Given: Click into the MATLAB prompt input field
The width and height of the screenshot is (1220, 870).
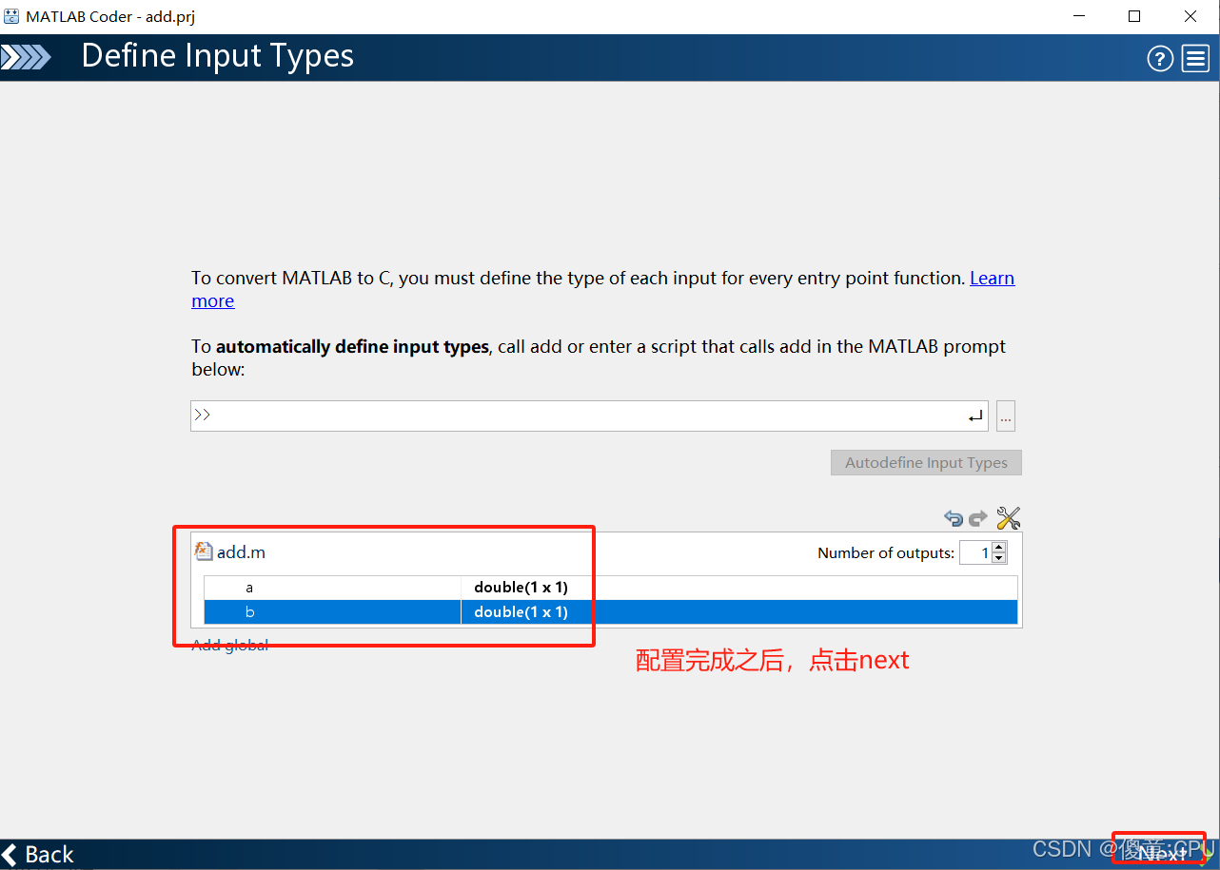Looking at the screenshot, I should click(589, 416).
